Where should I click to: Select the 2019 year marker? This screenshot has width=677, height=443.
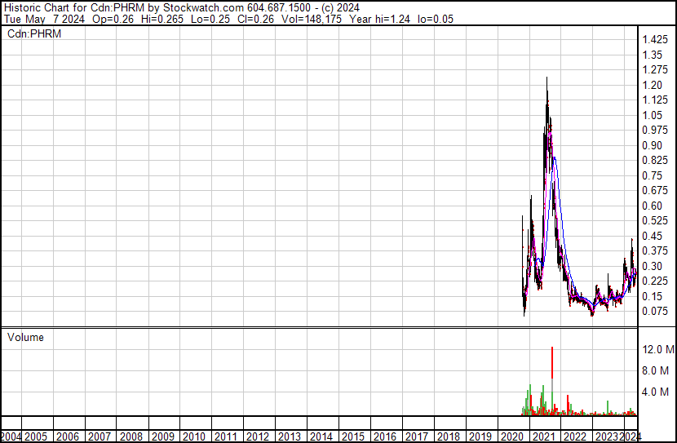(480, 436)
